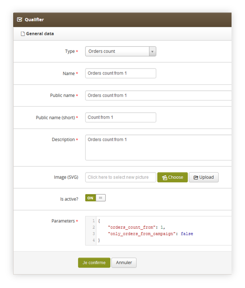This screenshot has height=288, width=245.
Task: Click inside the Description text area
Action: point(158,148)
